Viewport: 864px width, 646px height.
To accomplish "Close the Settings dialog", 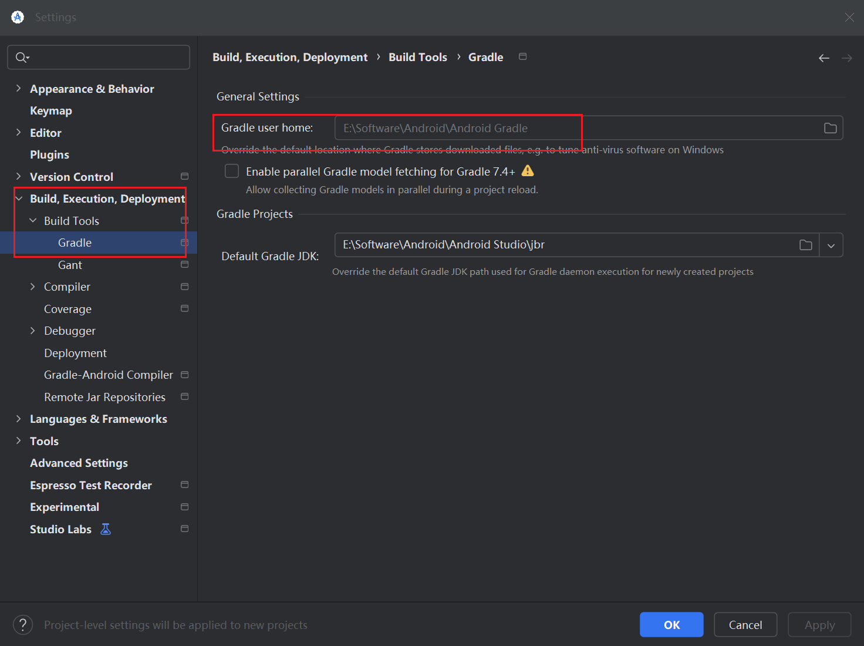I will pos(849,17).
